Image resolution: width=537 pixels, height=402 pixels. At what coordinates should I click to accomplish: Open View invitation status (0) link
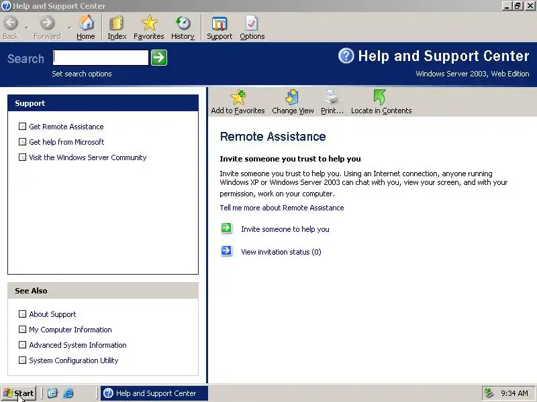click(x=281, y=252)
